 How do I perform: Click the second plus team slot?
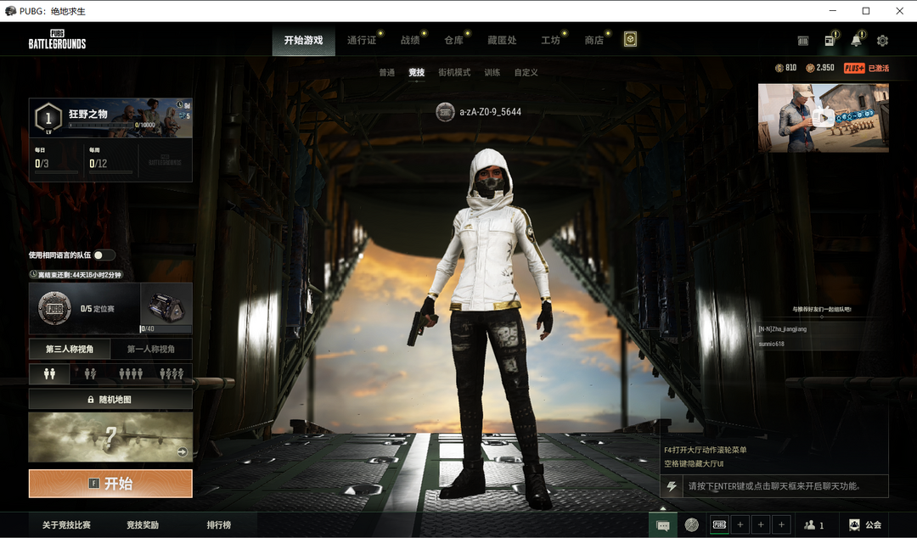[x=761, y=524]
